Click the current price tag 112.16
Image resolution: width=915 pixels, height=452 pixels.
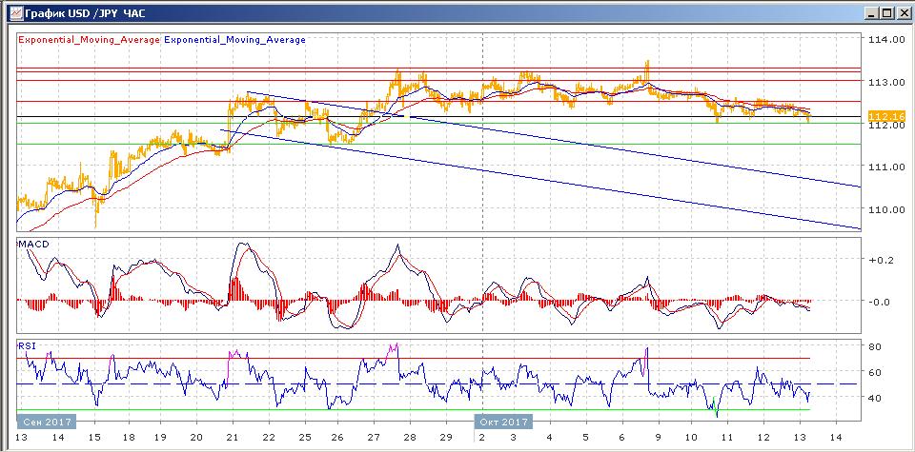coord(885,116)
